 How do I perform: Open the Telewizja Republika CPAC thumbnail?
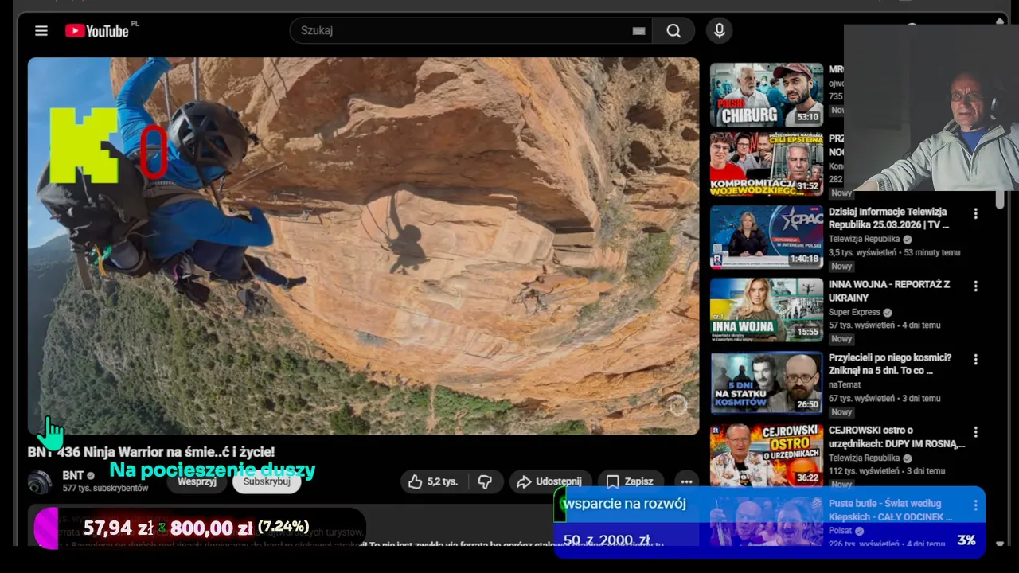[x=767, y=237]
